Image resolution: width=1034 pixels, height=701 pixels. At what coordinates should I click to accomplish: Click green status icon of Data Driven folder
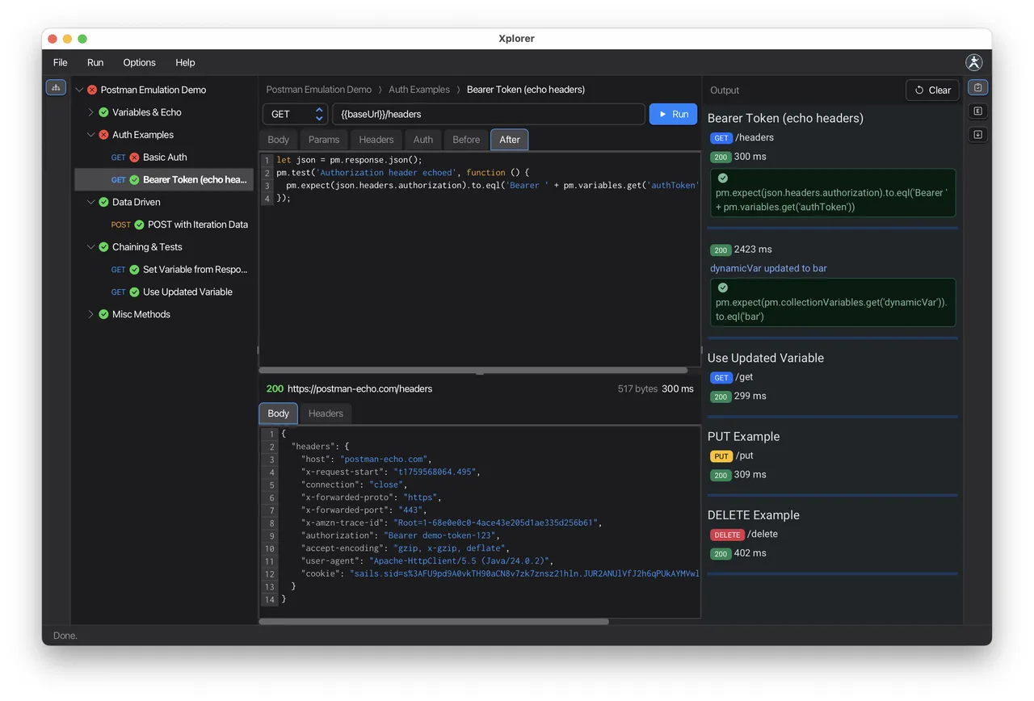103,202
